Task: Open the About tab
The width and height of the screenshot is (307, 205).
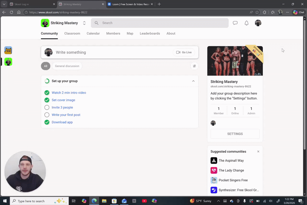Action: (171, 34)
